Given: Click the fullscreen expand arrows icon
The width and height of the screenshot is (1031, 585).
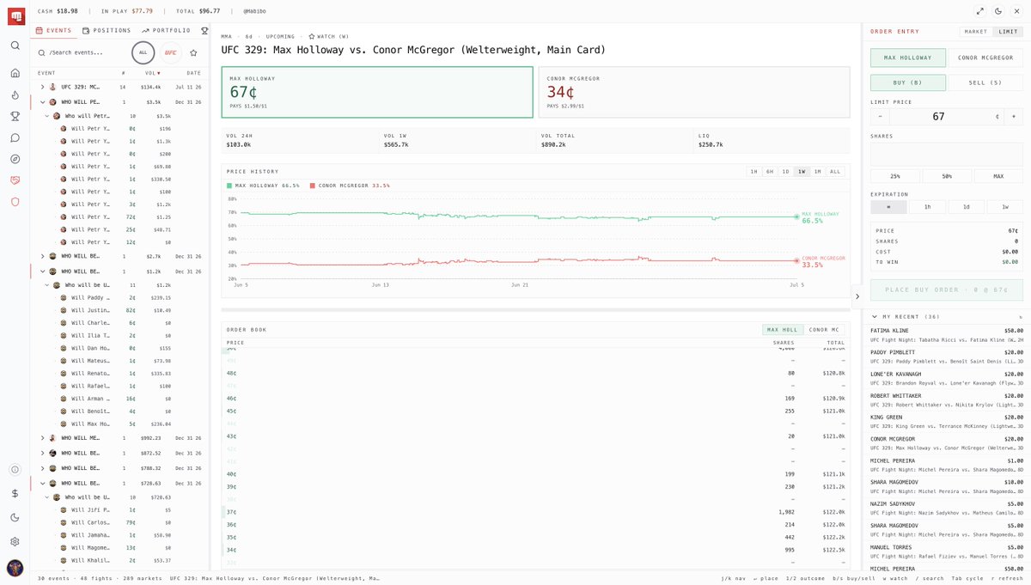Looking at the screenshot, I should [x=980, y=11].
